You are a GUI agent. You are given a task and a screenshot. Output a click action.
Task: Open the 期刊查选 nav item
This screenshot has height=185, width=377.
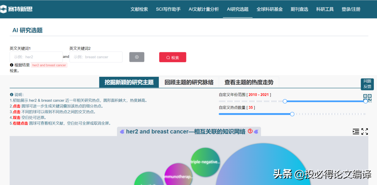[300, 9]
